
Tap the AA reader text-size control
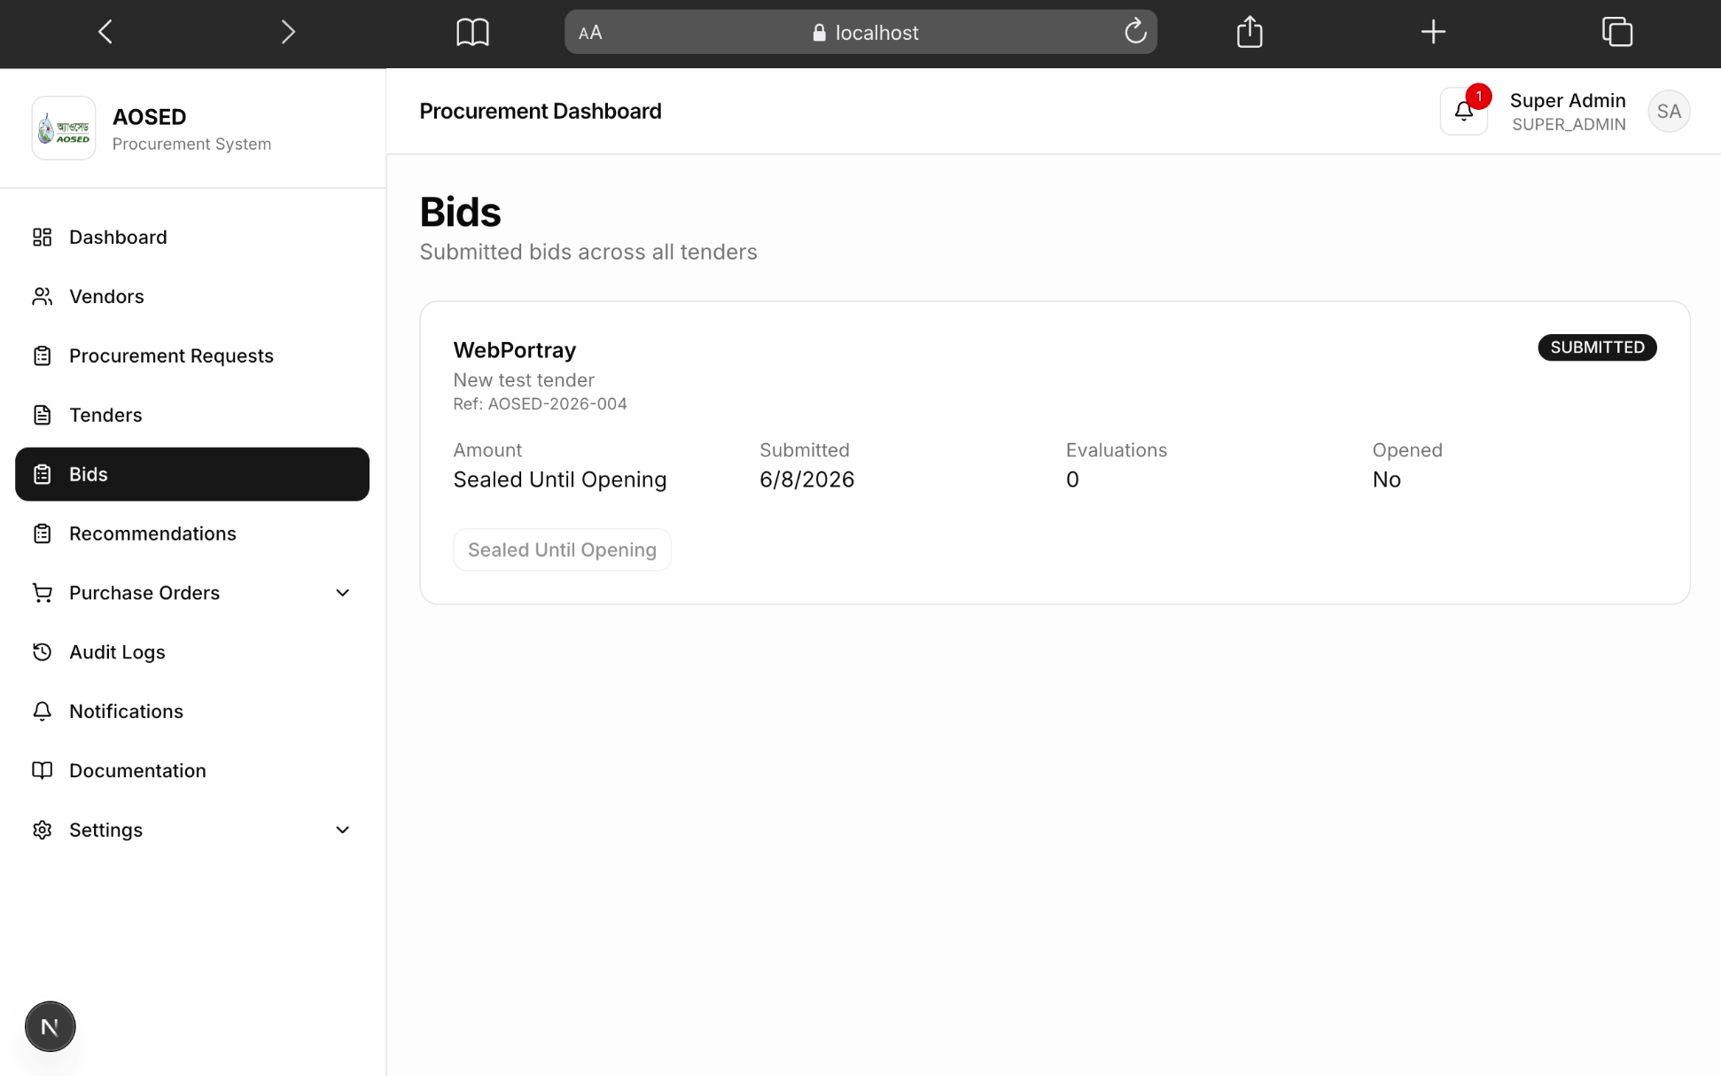(x=590, y=33)
